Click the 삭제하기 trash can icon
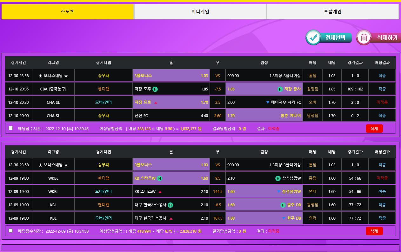Viewport: 401px width, 252px height. tap(364, 38)
